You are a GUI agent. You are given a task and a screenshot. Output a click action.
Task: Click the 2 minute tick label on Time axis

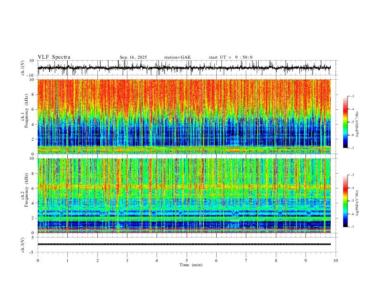(x=97, y=261)
